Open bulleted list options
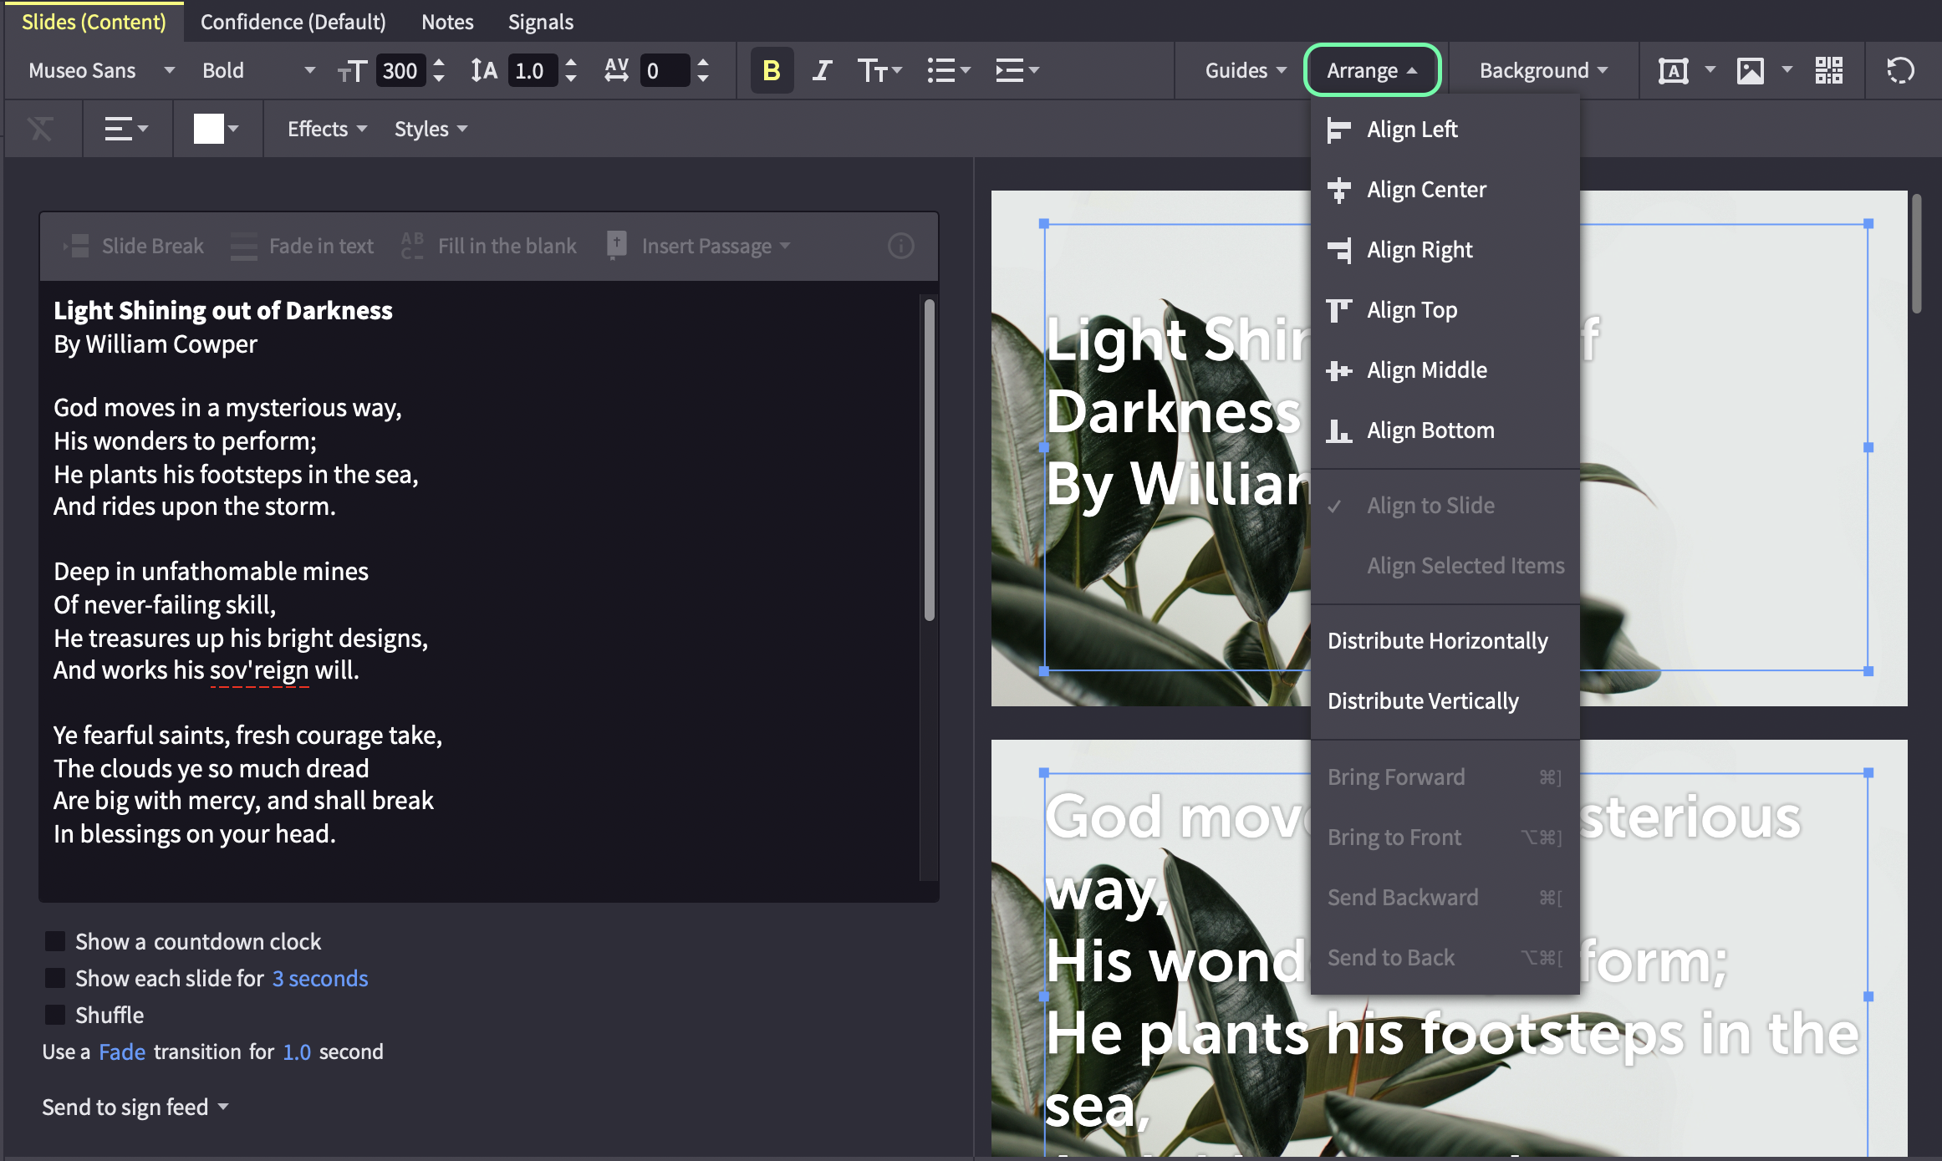Image resolution: width=1942 pixels, height=1161 pixels. point(948,71)
